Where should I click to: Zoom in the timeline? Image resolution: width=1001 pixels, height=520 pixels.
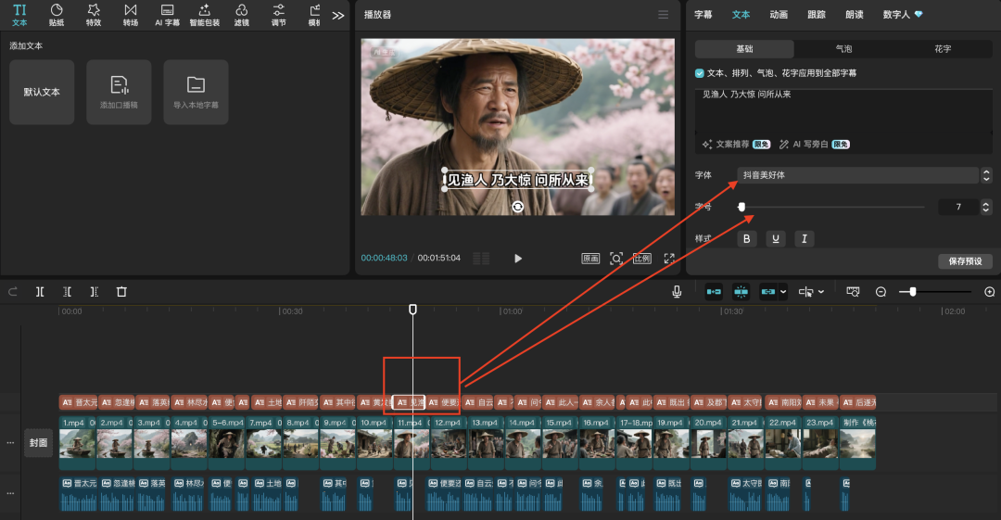pos(990,292)
